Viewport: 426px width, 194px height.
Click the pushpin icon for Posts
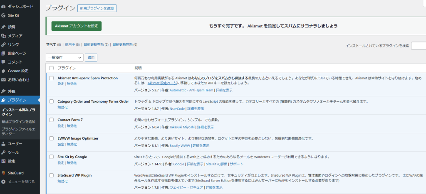4,27
